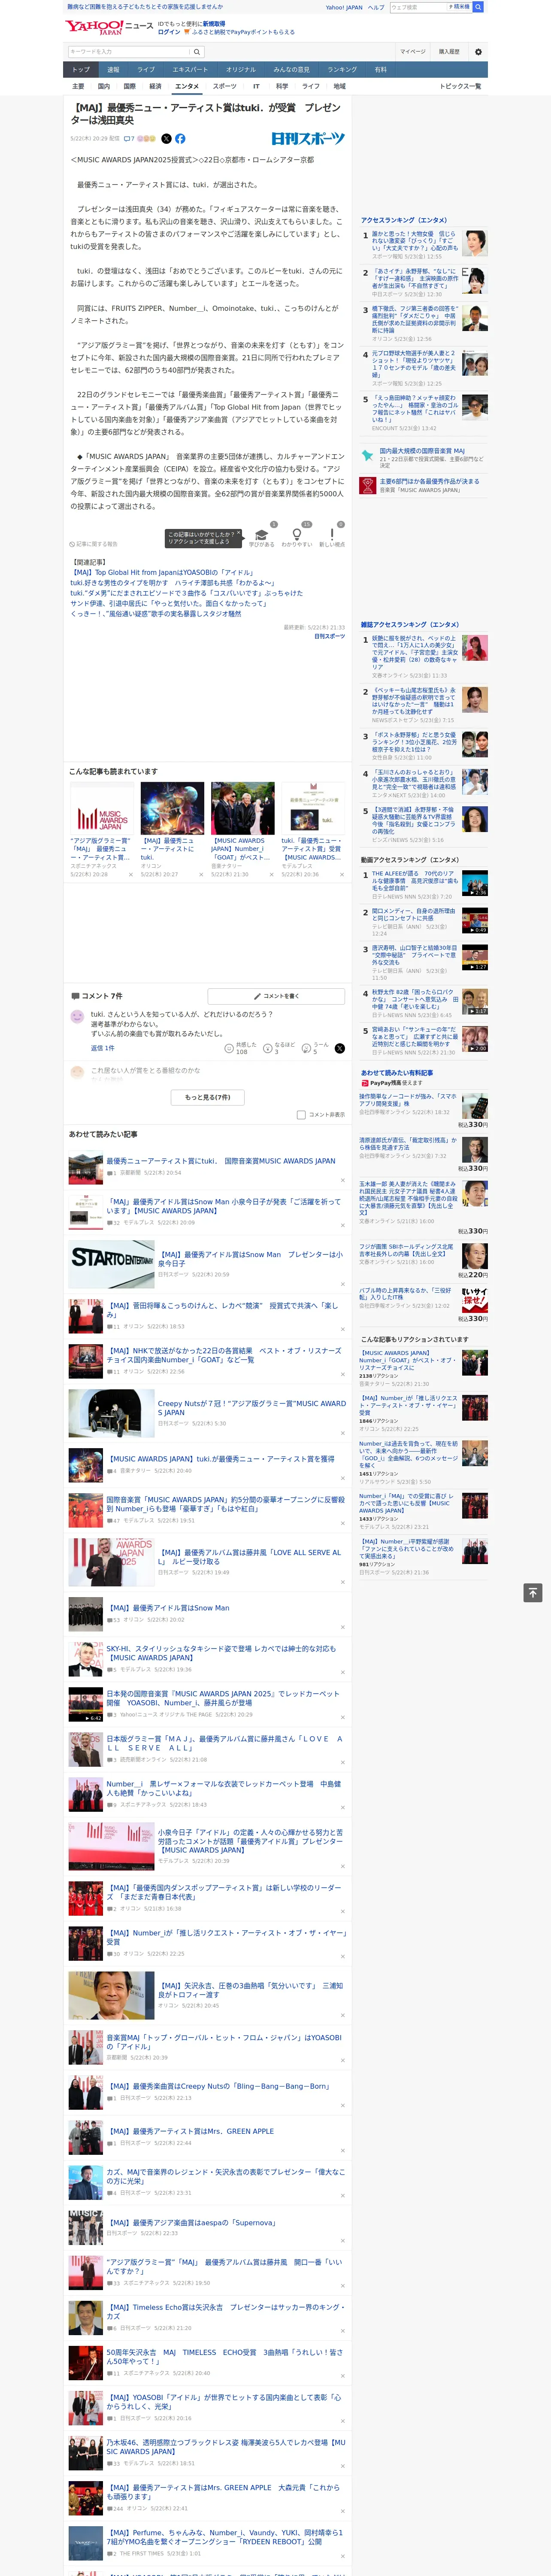Select the スポーツ category tab

click(225, 86)
